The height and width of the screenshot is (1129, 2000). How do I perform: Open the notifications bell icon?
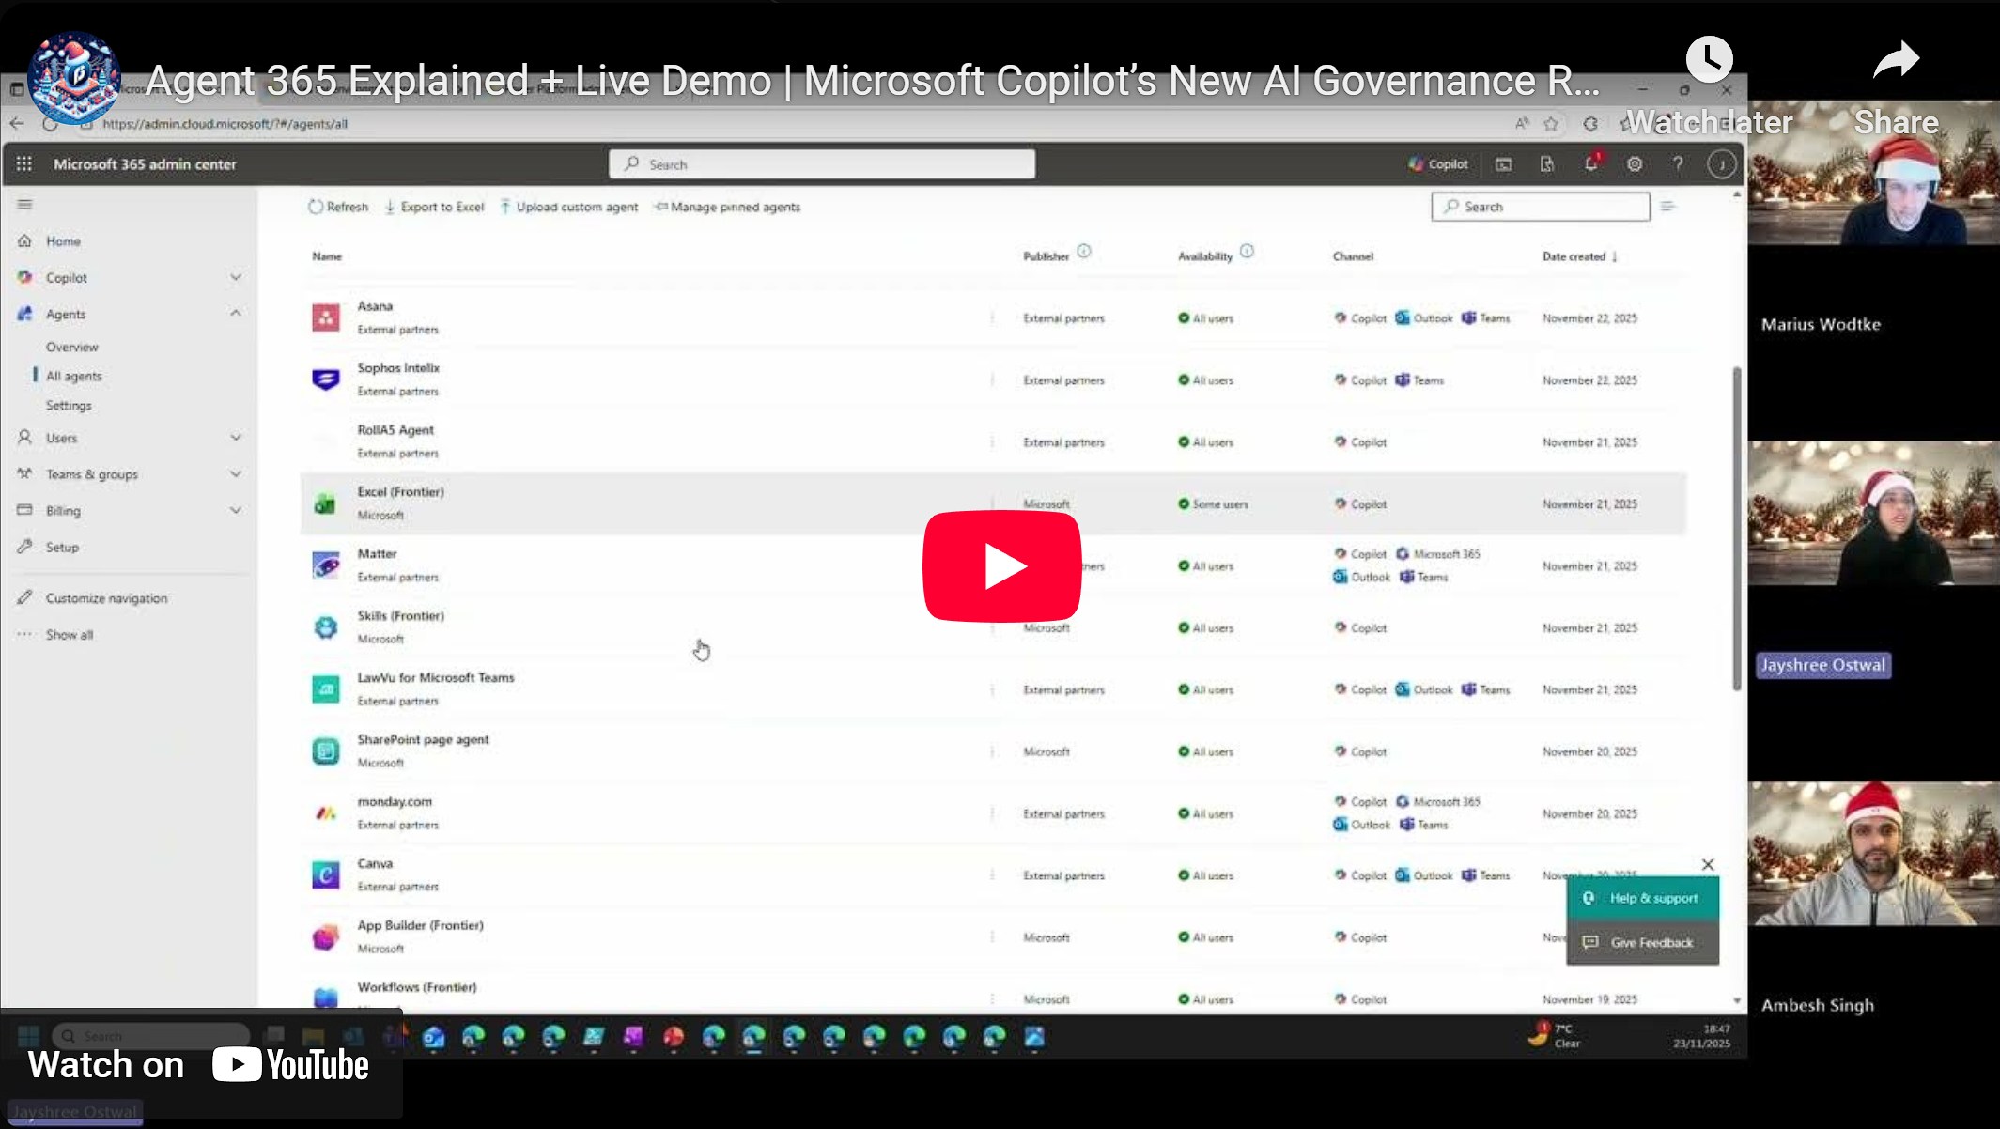pyautogui.click(x=1590, y=163)
